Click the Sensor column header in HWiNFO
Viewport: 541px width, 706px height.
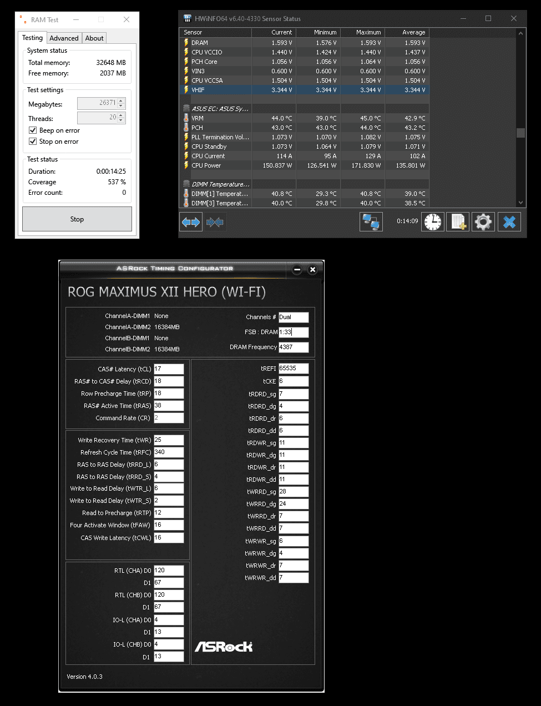[x=216, y=32]
